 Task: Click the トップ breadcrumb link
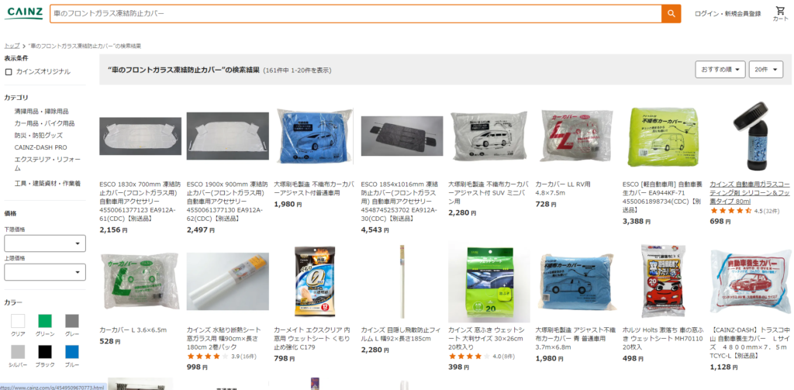coord(12,46)
